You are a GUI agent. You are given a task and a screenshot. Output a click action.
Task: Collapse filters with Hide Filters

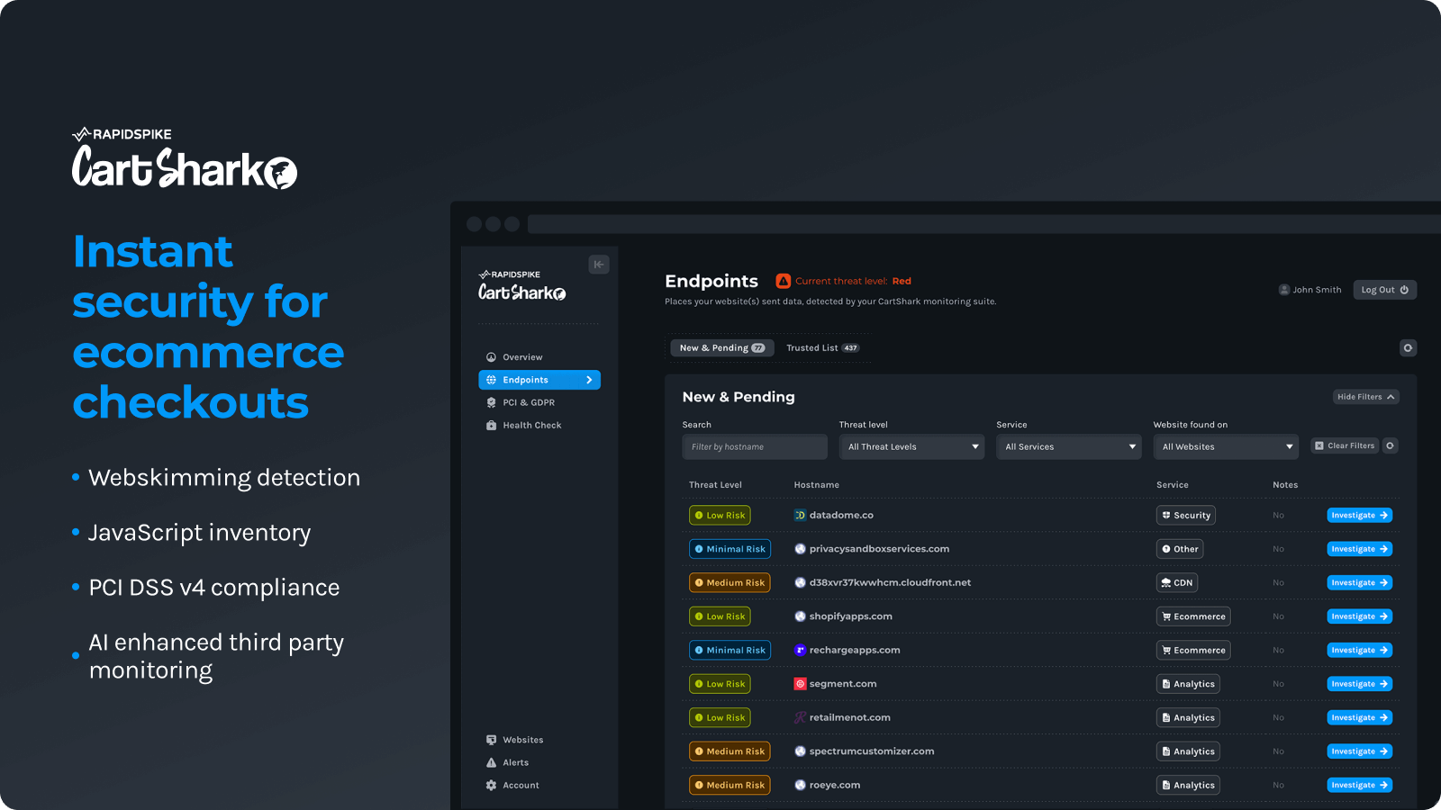[x=1366, y=397]
